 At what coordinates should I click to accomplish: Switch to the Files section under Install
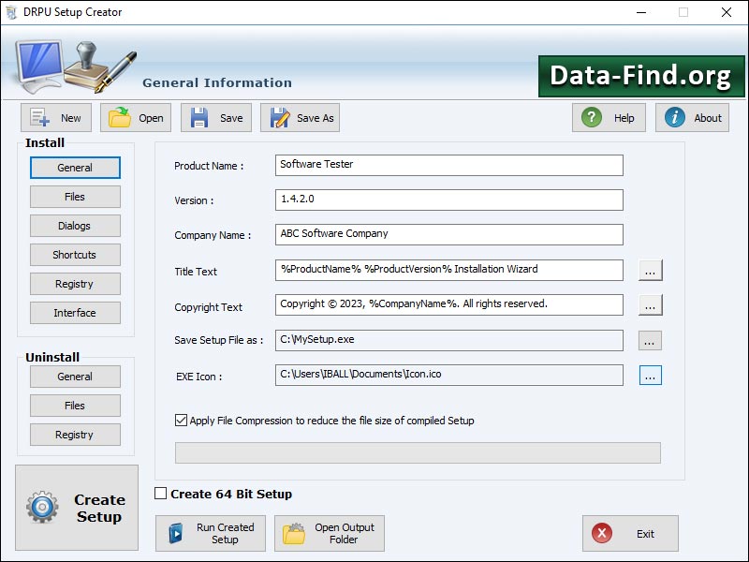click(x=75, y=197)
